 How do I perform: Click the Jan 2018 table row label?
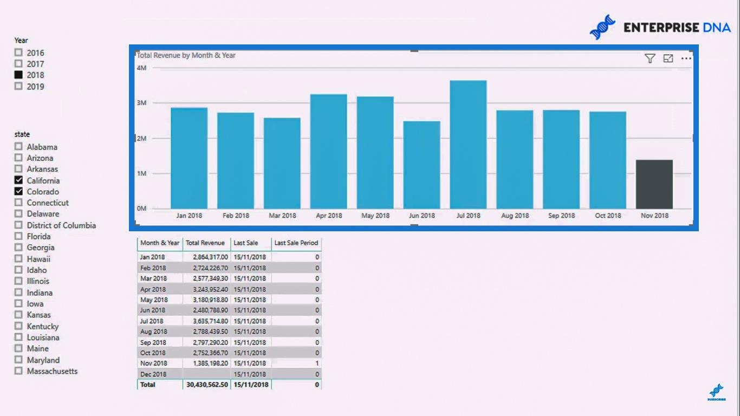coord(153,257)
